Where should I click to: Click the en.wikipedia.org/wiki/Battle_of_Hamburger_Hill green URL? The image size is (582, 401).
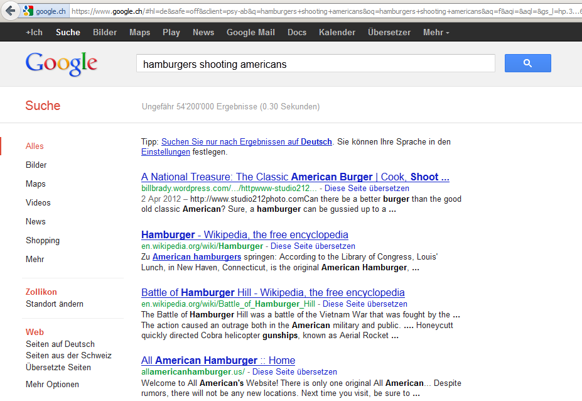pos(228,304)
